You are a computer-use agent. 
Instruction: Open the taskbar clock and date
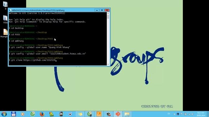pos(201,114)
